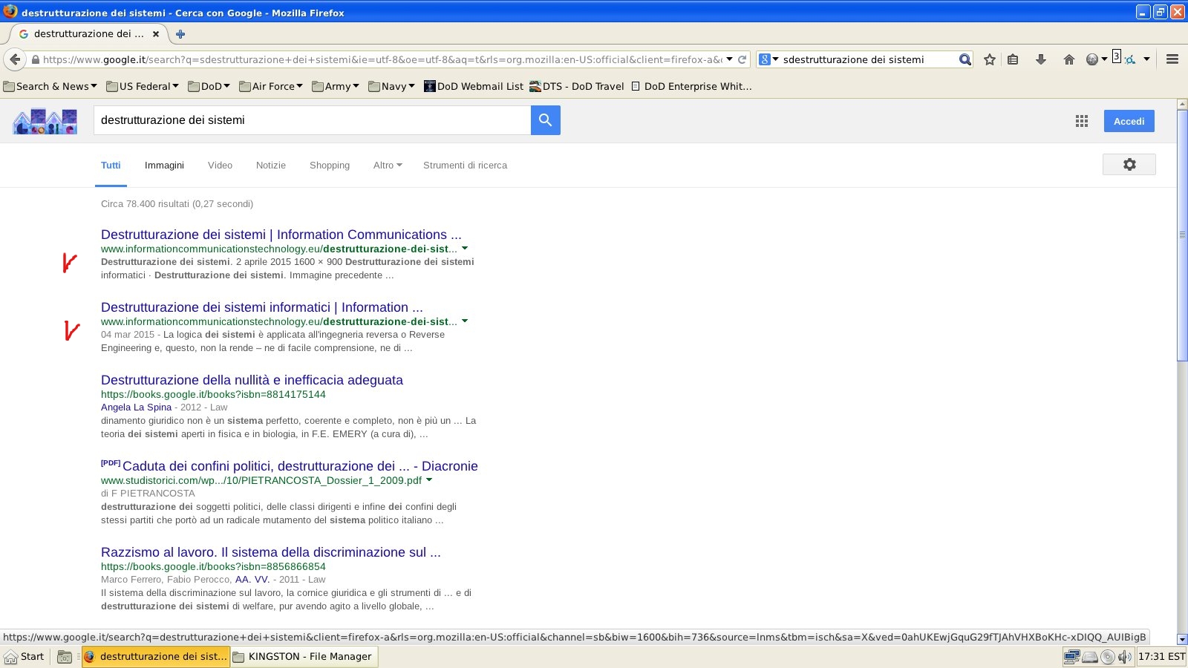Expand US Federal bookmarks folder
1188x668 pixels.
pos(143,86)
